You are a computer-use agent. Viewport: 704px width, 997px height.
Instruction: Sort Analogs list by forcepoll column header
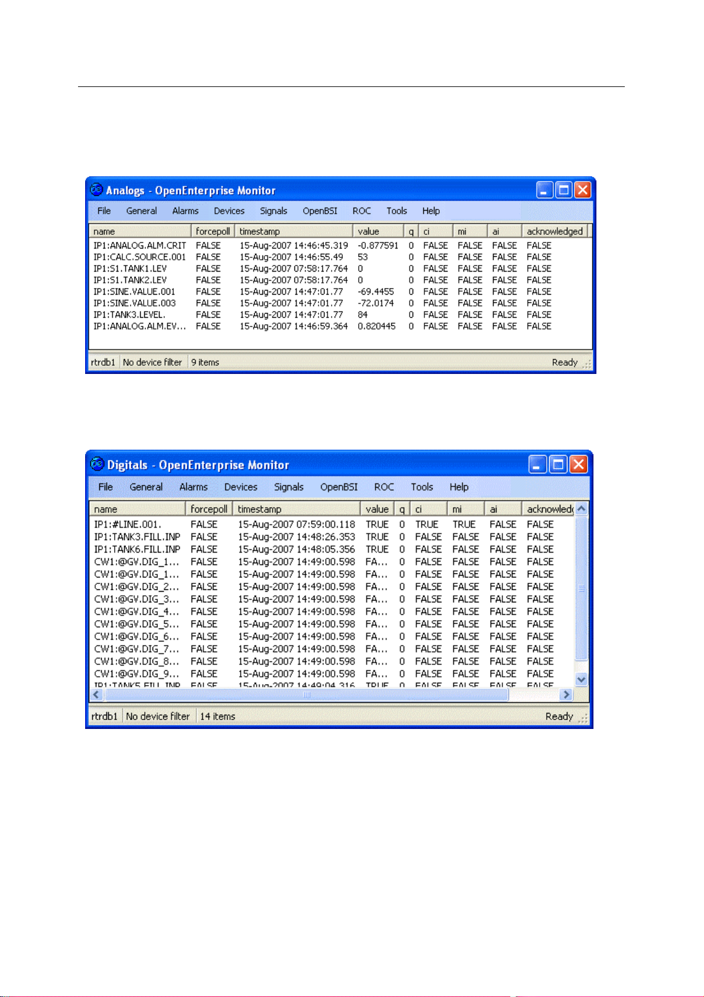click(x=213, y=231)
